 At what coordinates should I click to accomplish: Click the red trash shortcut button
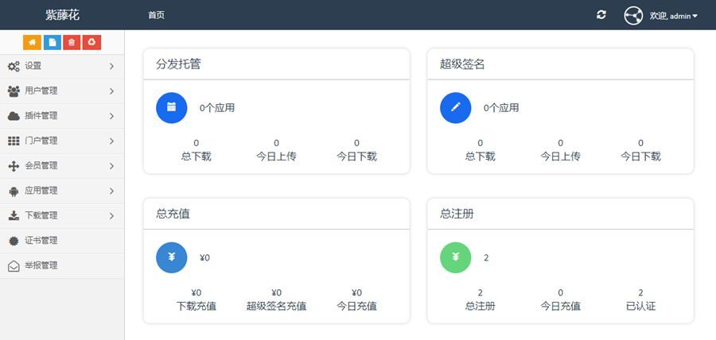[72, 42]
